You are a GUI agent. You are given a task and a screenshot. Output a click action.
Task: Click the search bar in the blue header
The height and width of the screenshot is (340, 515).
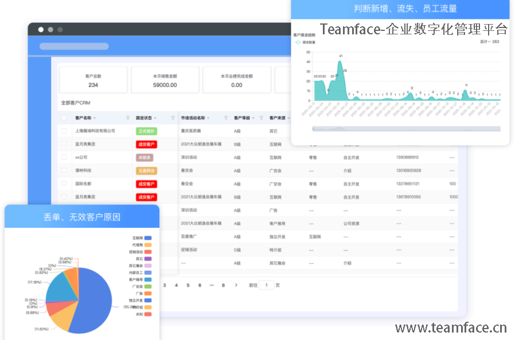(x=74, y=46)
